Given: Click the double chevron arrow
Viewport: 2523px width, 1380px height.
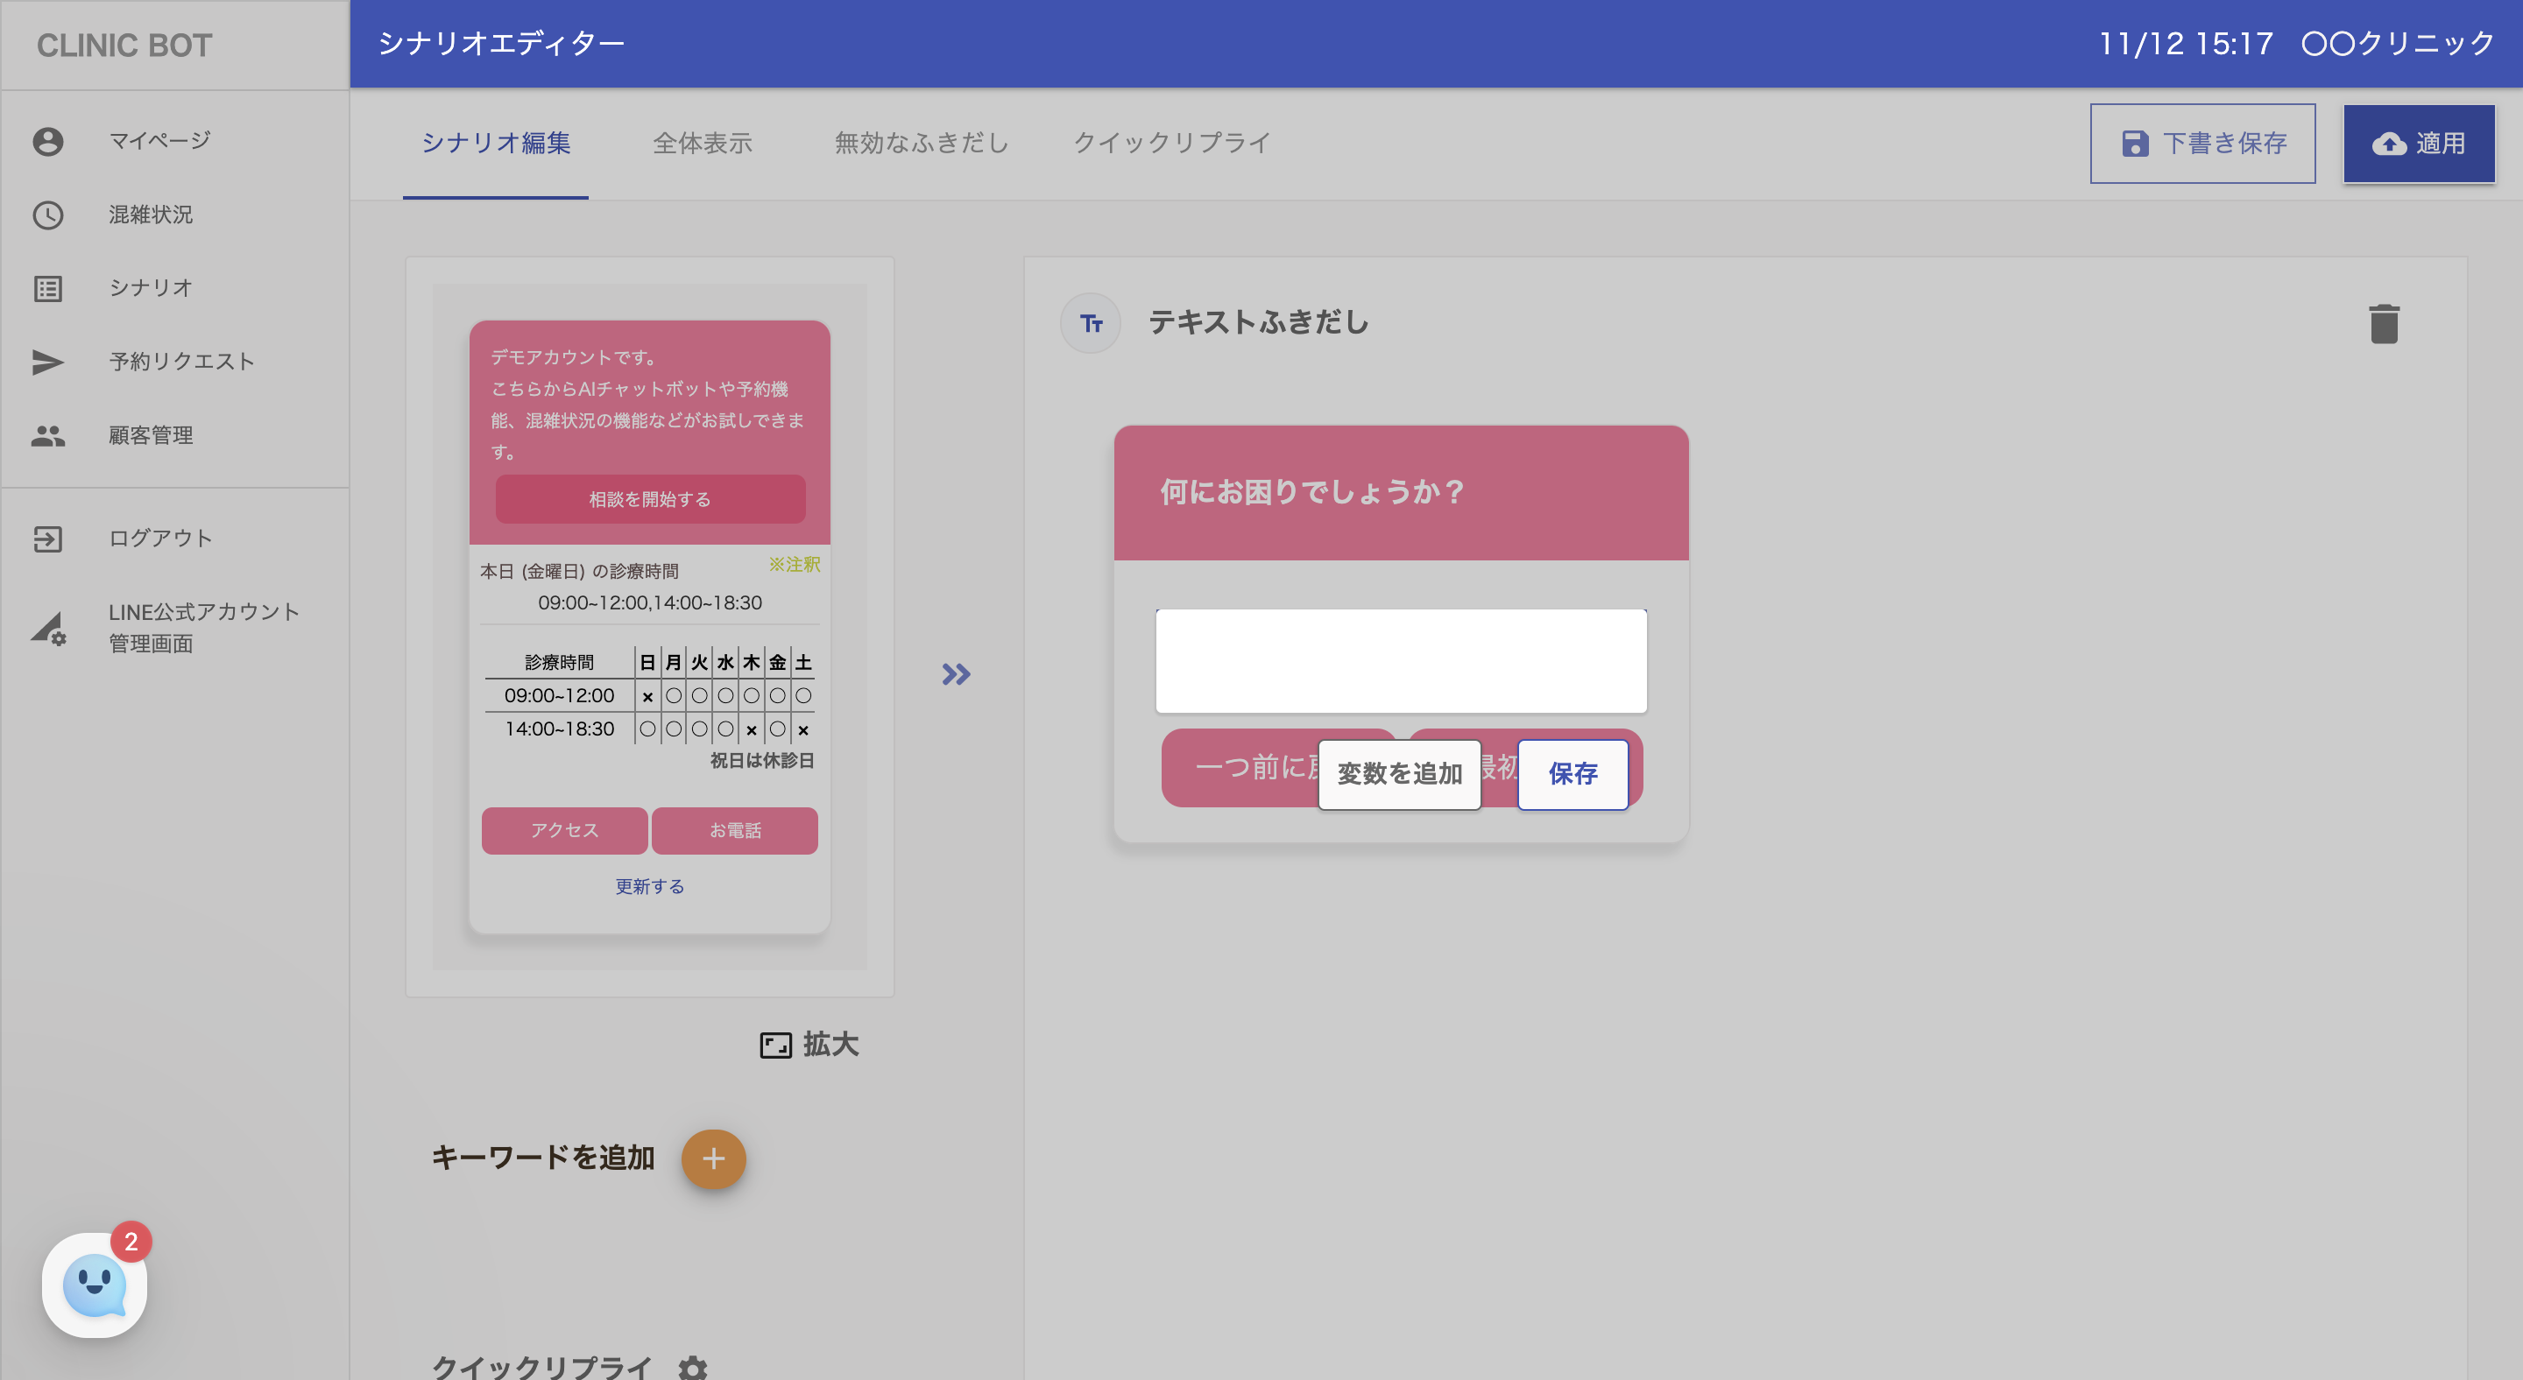Looking at the screenshot, I should [956, 673].
